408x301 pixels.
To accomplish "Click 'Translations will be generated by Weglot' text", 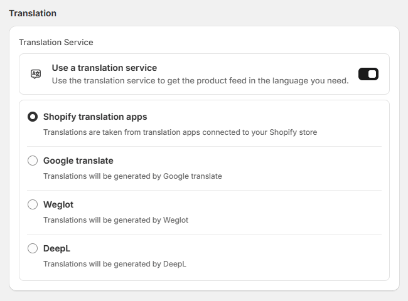I will [115, 220].
